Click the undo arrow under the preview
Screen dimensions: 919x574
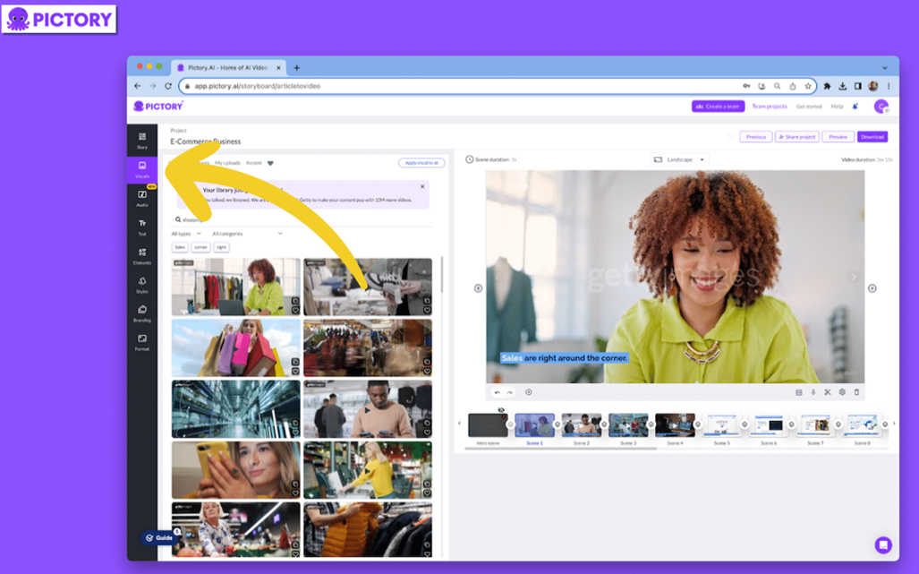(498, 392)
